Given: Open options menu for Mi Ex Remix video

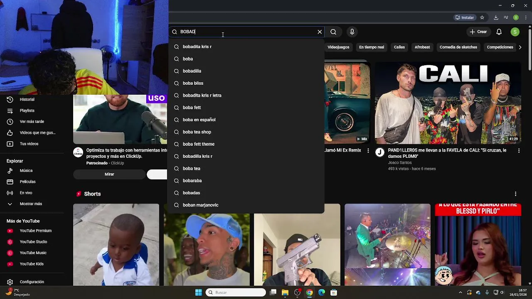Looking at the screenshot, I should 368,151.
